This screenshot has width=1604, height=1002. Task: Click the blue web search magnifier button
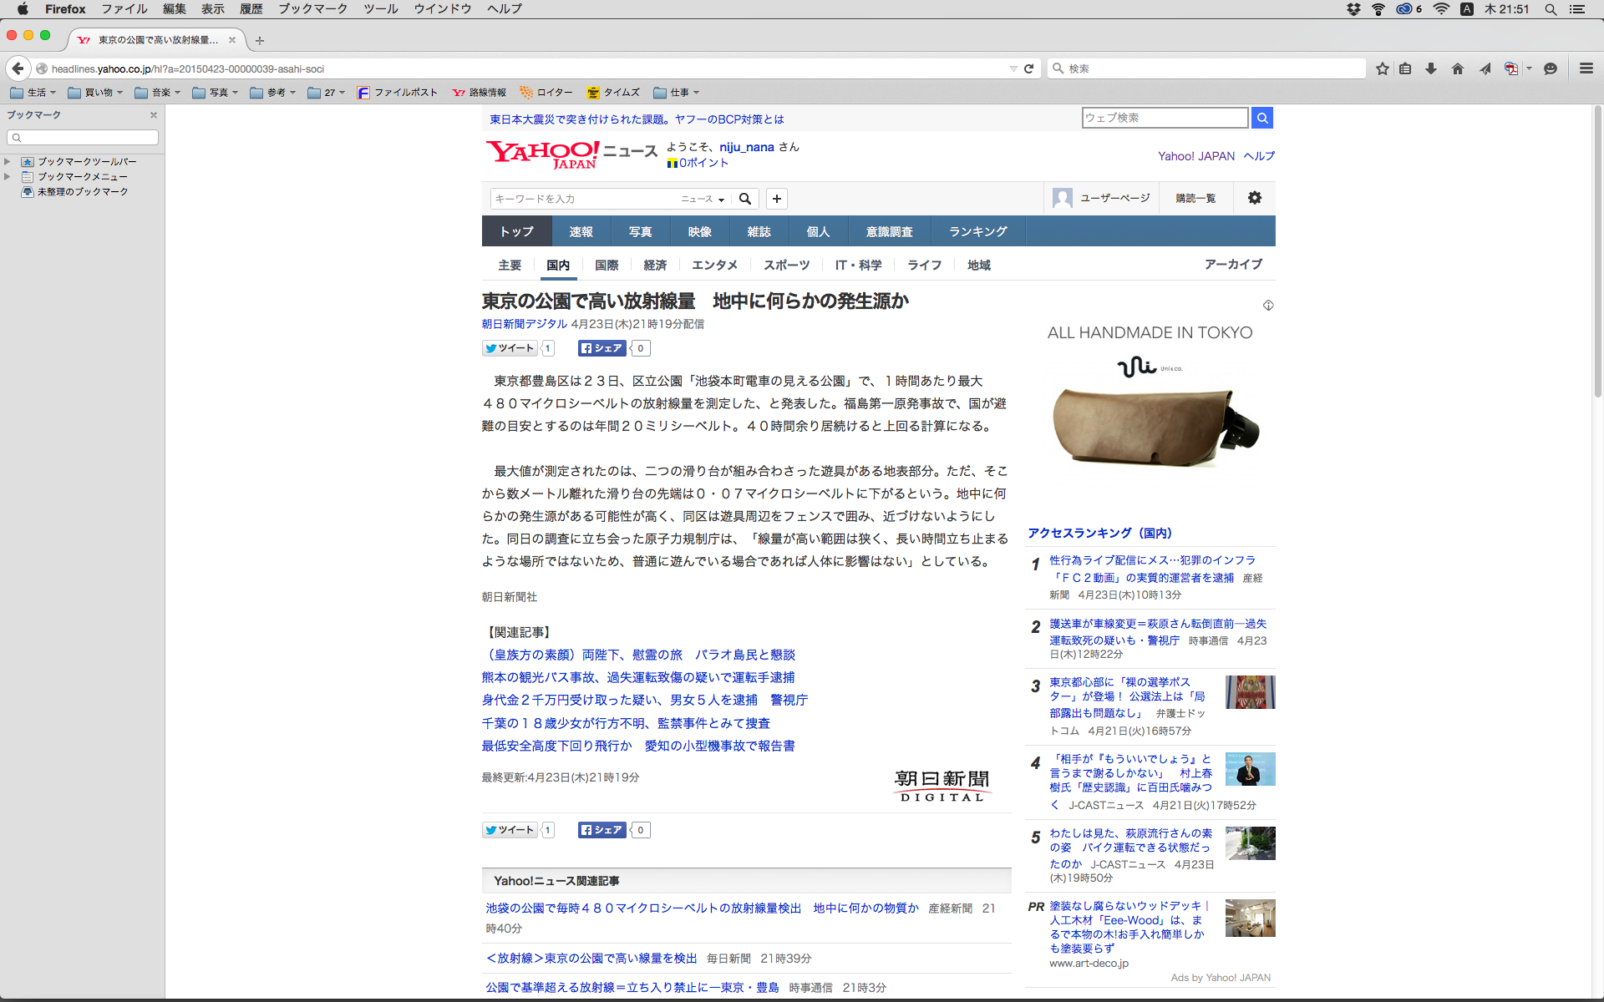tap(1262, 118)
